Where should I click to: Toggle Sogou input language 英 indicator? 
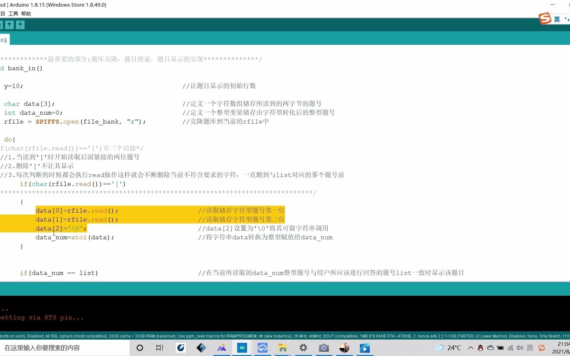tap(557, 19)
